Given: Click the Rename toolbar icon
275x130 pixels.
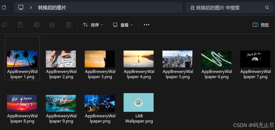Looking at the screenshot, I should [x=36, y=25].
